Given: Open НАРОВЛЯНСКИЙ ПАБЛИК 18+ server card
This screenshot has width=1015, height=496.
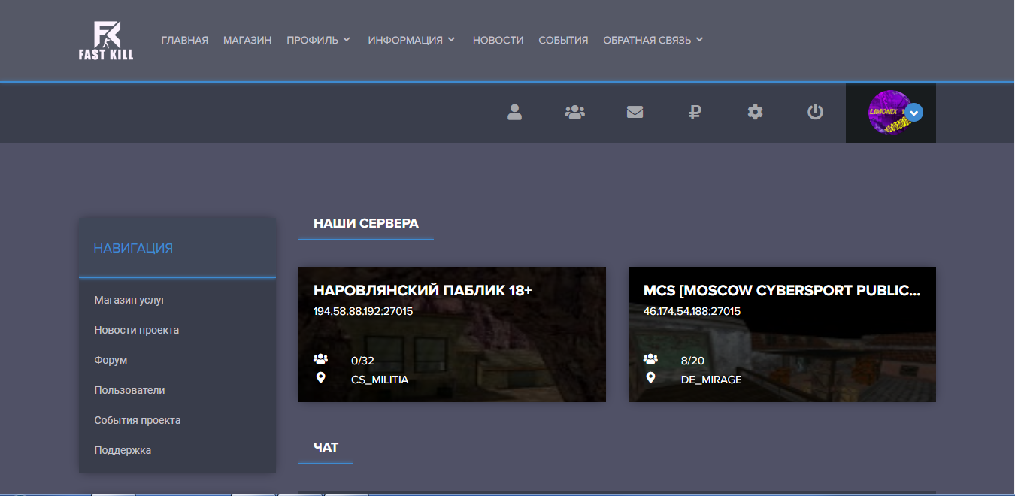Looking at the screenshot, I should (x=452, y=334).
